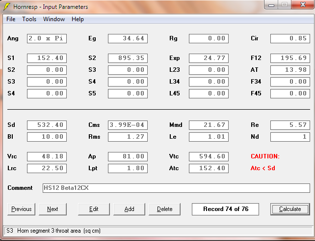
Task: Click the Add record button
Action: point(129,209)
